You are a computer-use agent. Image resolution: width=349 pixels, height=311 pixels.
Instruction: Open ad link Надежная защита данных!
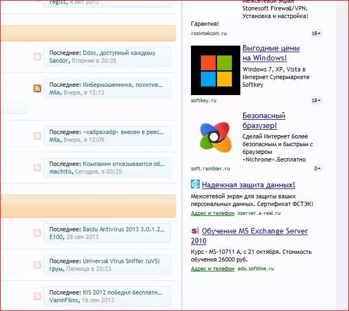click(x=249, y=185)
